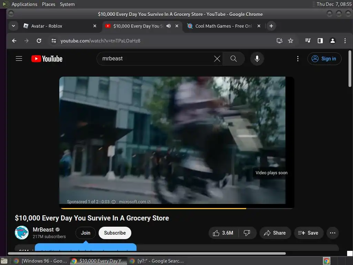This screenshot has height=265, width=353.
Task: Open the Places menu
Action: tap(48, 4)
